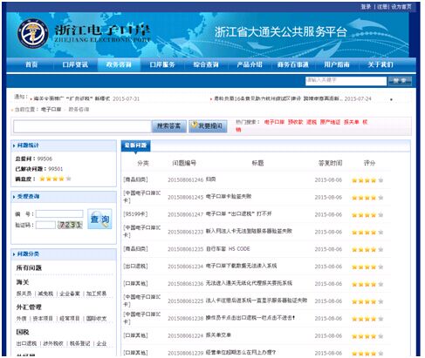Focus the large answer search box
The image size is (425, 358).
point(82,126)
